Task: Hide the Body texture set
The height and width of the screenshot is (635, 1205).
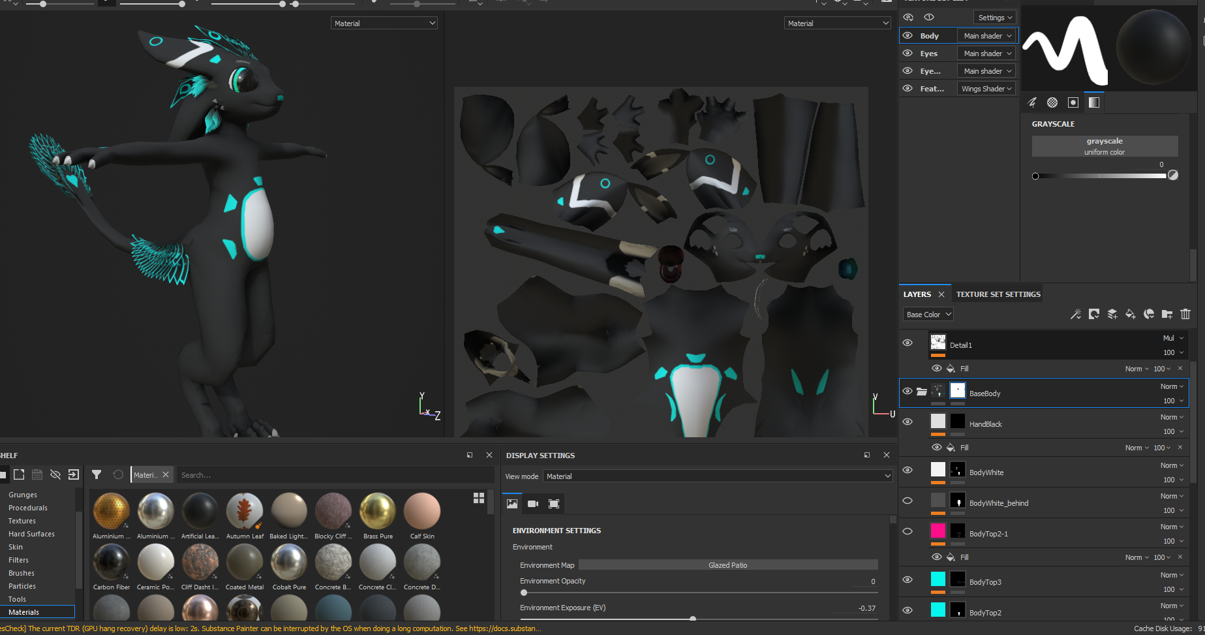Action: click(x=908, y=35)
